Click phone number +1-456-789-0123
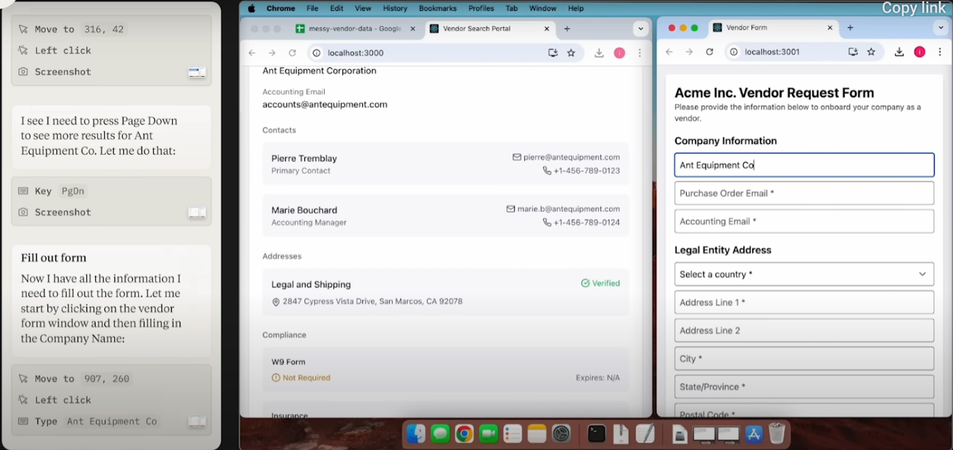The width and height of the screenshot is (953, 450). point(586,171)
